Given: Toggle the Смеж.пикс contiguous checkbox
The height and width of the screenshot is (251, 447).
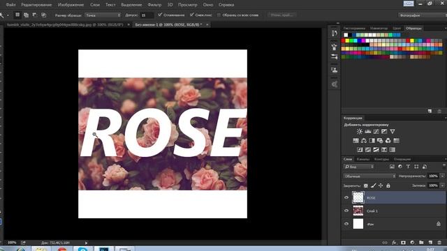Looking at the screenshot, I should point(192,15).
